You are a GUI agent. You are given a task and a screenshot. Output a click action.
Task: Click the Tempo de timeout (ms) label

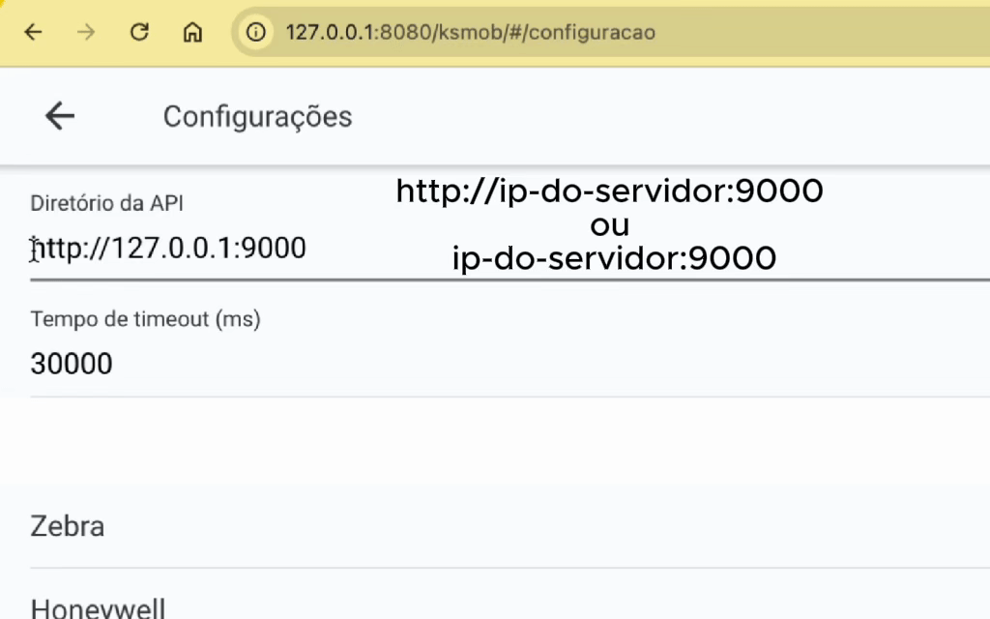coord(145,319)
